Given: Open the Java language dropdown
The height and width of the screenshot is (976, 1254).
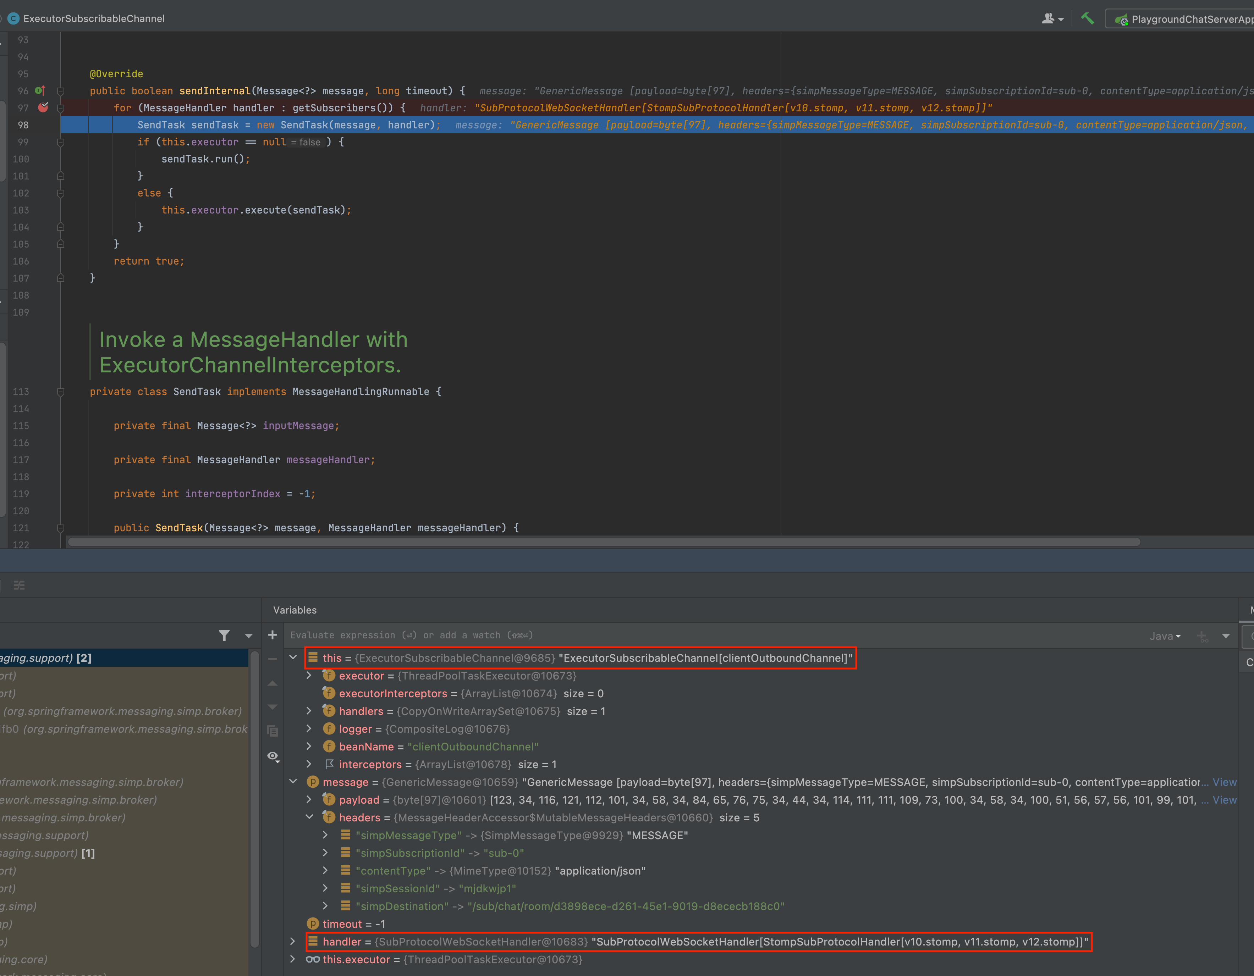Looking at the screenshot, I should 1165,636.
